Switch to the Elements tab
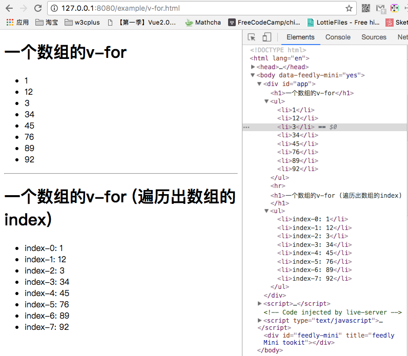This screenshot has width=408, height=356. coord(300,37)
